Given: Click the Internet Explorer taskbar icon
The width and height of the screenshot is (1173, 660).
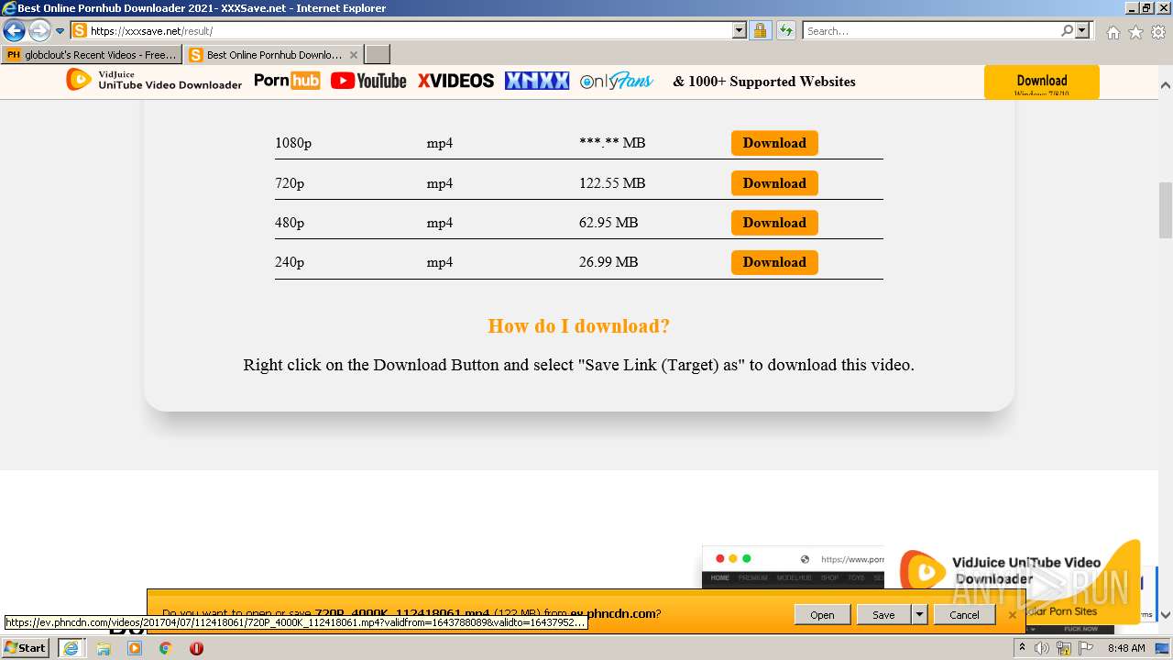Looking at the screenshot, I should point(71,648).
